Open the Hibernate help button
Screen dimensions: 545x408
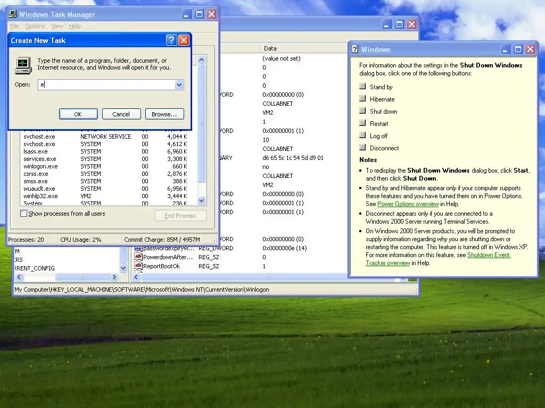[362, 98]
